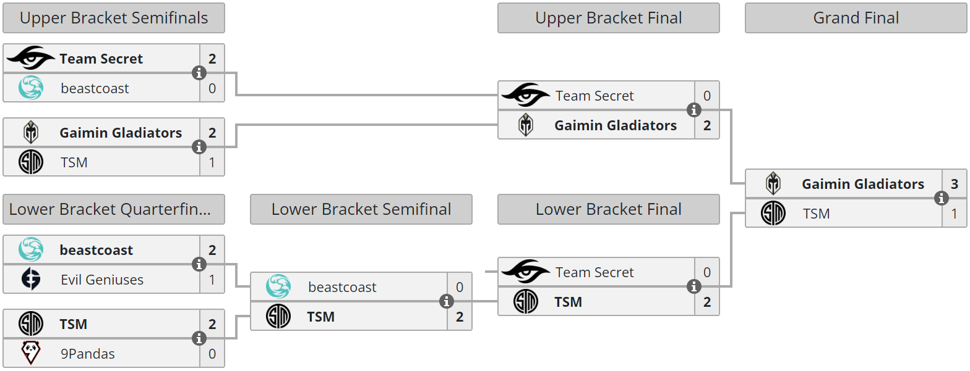Show Lower Bracket Final match details

click(x=694, y=286)
